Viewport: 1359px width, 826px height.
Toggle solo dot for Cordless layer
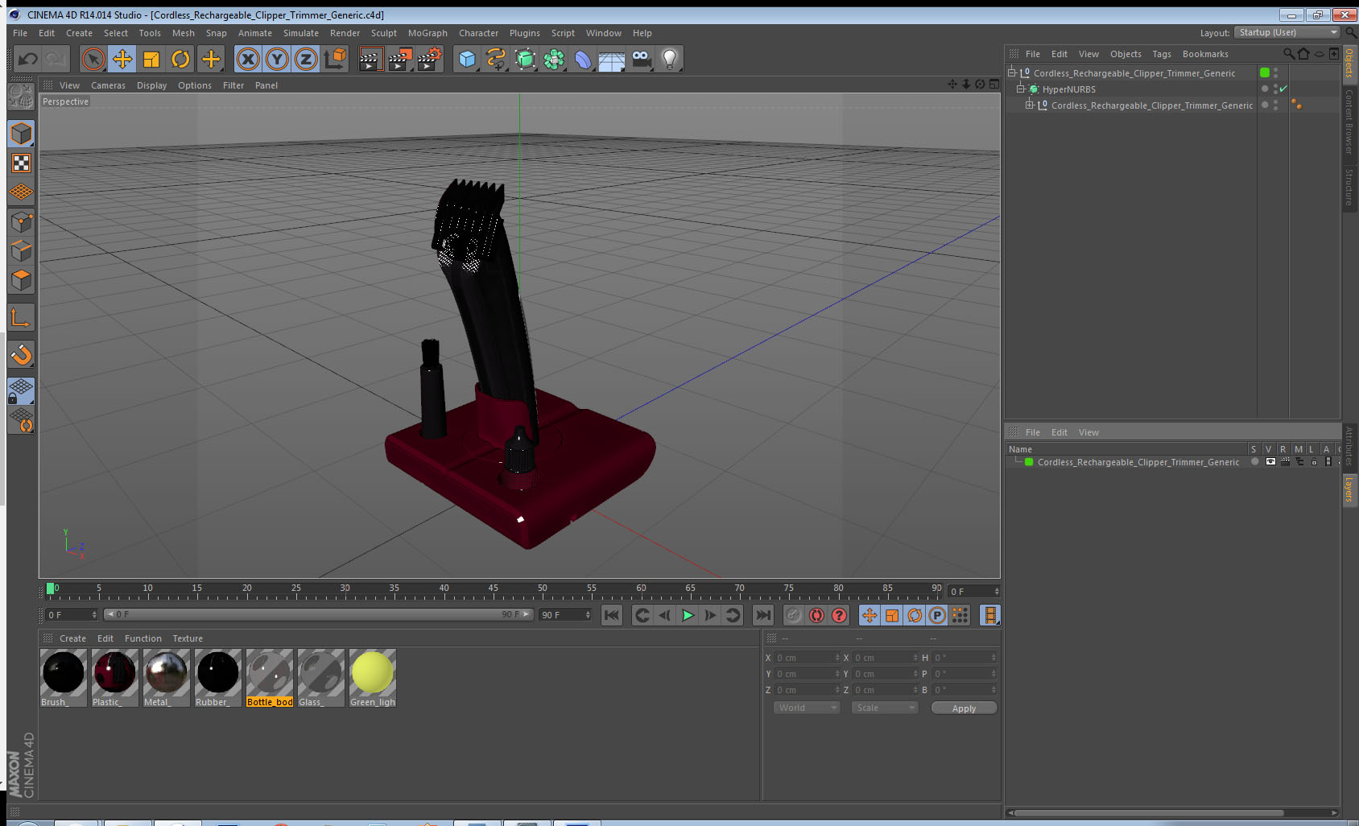(x=1254, y=461)
